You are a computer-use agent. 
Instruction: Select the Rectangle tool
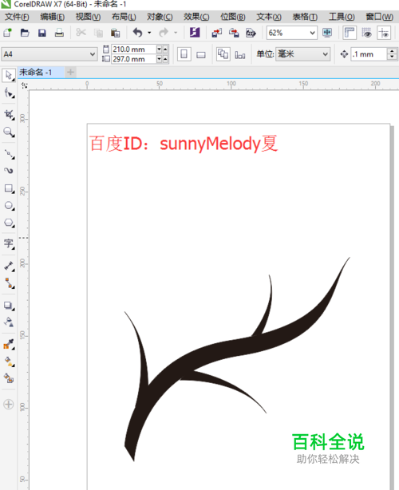point(9,188)
